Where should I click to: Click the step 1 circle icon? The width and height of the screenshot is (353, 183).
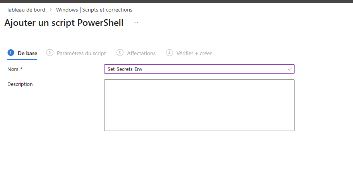(11, 53)
